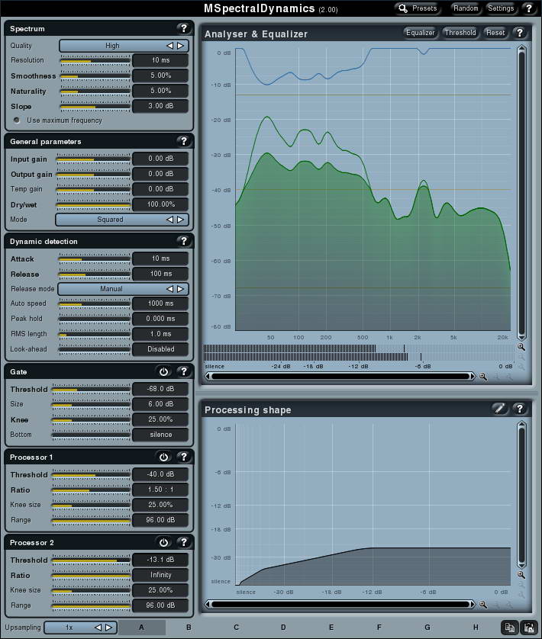The width and height of the screenshot is (542, 639).
Task: Click the Look-ahead Disabled field
Action: coord(160,349)
